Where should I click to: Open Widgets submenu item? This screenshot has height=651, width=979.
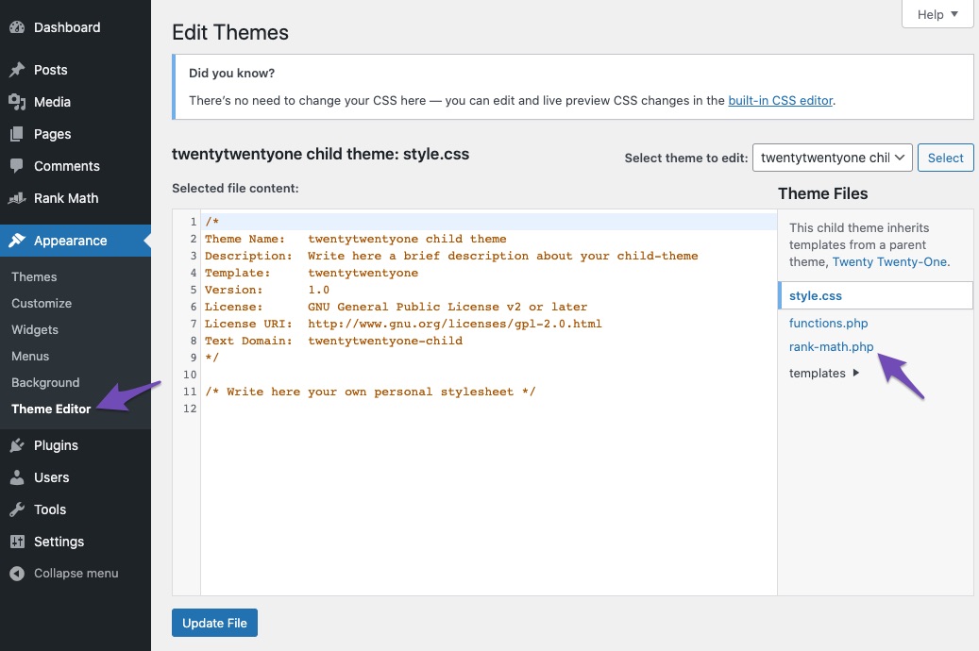tap(35, 329)
